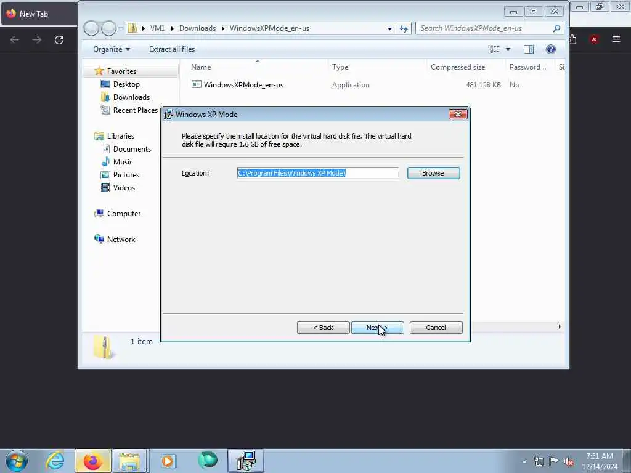
Task: Click Firefox forward arrow
Action: coord(37,39)
